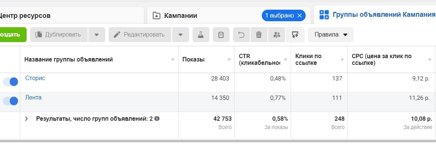Click the A/B test flask icon
Viewport: 436px width, 152px height.
point(201,35)
